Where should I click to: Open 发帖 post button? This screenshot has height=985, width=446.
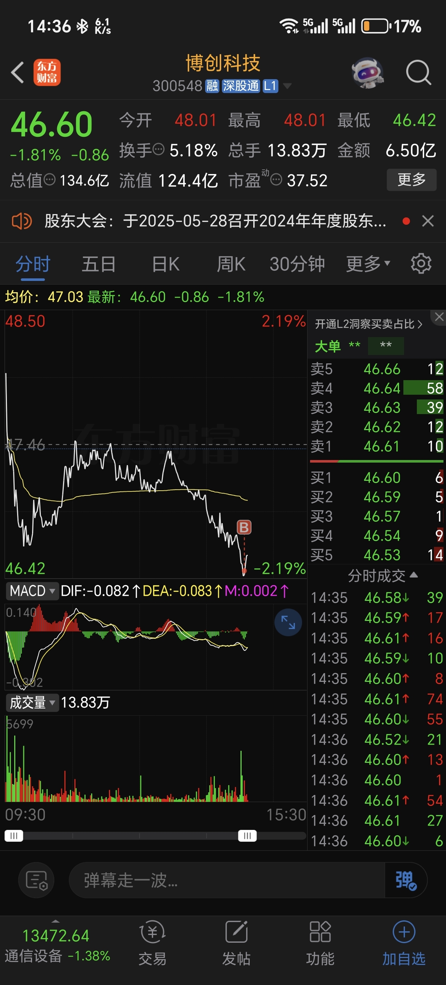tap(236, 943)
